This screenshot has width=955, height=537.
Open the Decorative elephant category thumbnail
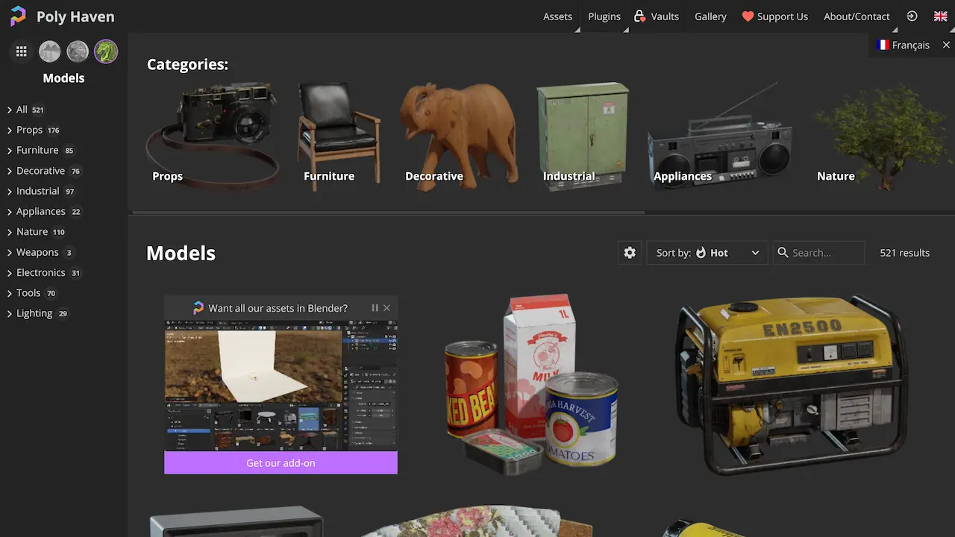tap(459, 136)
